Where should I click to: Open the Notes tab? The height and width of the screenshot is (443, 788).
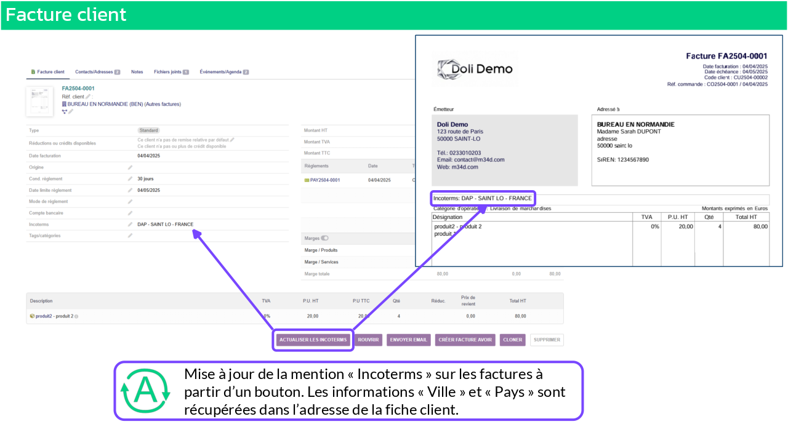[137, 72]
